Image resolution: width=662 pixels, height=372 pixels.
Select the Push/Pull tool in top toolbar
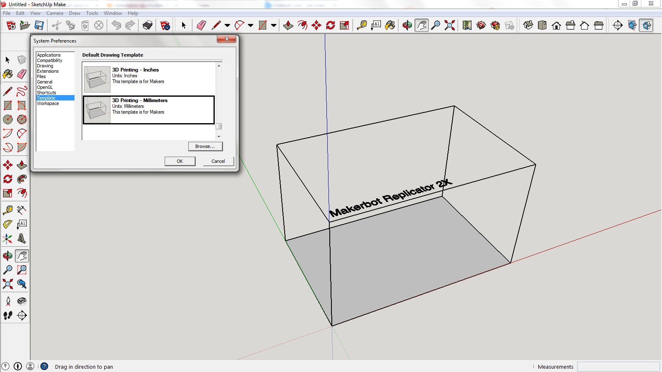pyautogui.click(x=288, y=26)
